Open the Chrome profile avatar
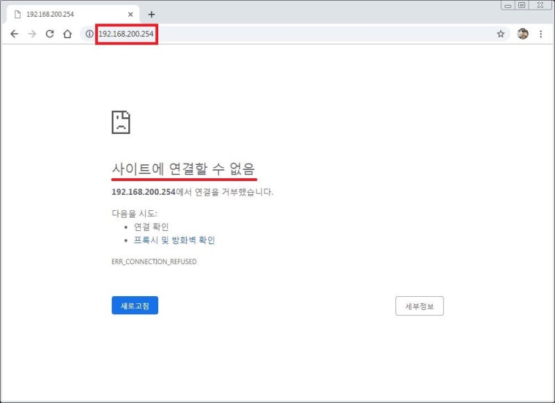 click(x=522, y=33)
